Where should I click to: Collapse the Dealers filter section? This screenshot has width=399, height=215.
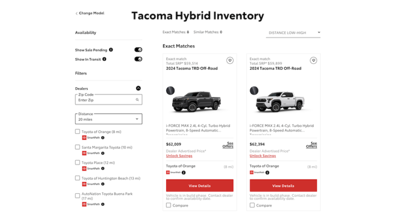(x=138, y=88)
